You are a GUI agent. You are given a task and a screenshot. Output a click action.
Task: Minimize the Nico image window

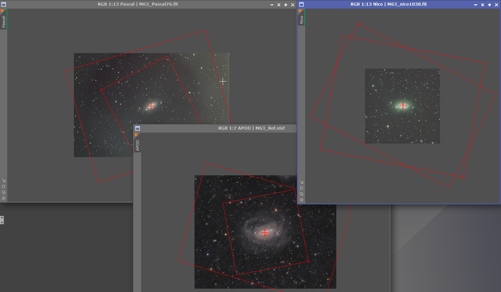476,5
